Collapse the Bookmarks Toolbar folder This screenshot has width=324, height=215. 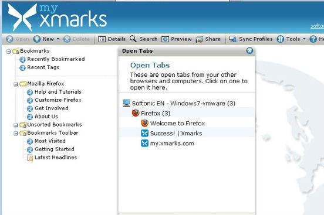pos(16,134)
